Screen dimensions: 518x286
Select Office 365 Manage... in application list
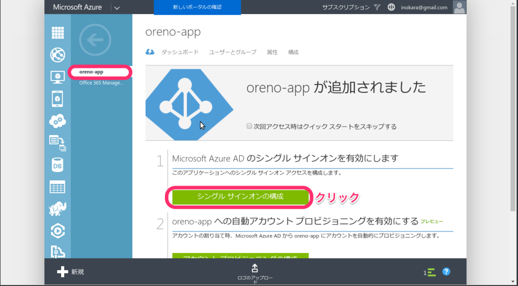click(x=101, y=83)
